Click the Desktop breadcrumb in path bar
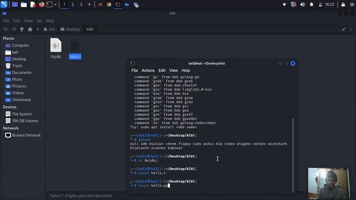This screenshot has height=200, width=356. click(x=70, y=29)
